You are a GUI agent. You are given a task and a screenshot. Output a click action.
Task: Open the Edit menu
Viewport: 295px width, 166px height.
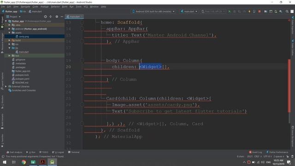pyautogui.click(x=9, y=6)
